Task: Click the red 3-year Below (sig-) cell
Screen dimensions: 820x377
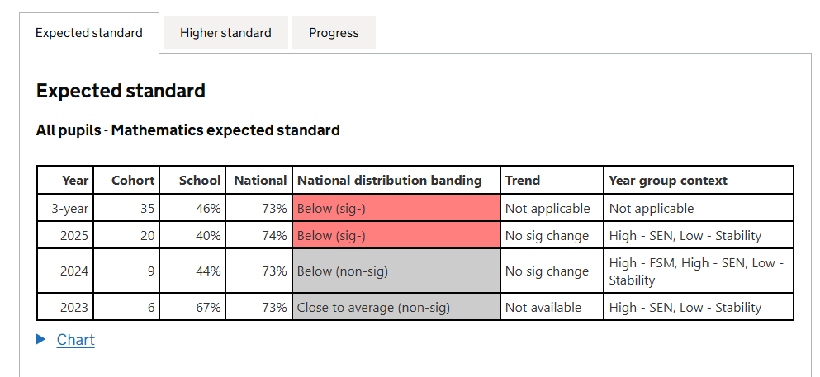Action: (x=396, y=209)
